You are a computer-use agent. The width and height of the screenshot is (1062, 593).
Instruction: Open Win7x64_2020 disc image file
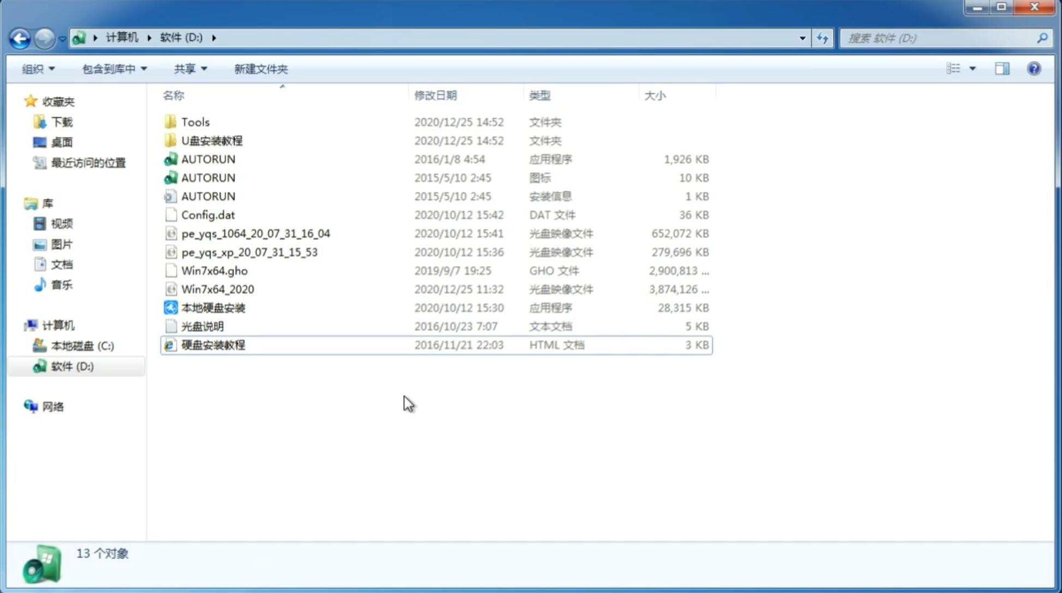click(217, 289)
